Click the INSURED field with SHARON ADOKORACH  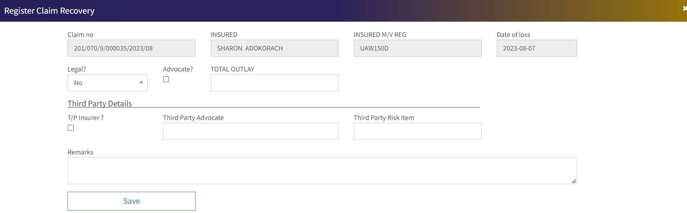(x=274, y=48)
